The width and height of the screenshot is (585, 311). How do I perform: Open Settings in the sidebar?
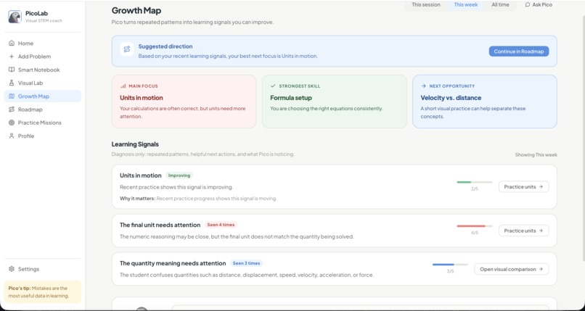[43, 269]
